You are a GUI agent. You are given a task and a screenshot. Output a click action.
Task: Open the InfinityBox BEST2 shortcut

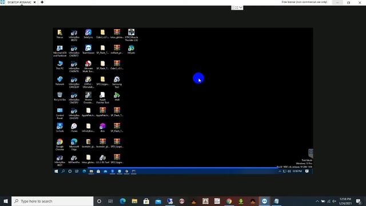[x=74, y=35]
